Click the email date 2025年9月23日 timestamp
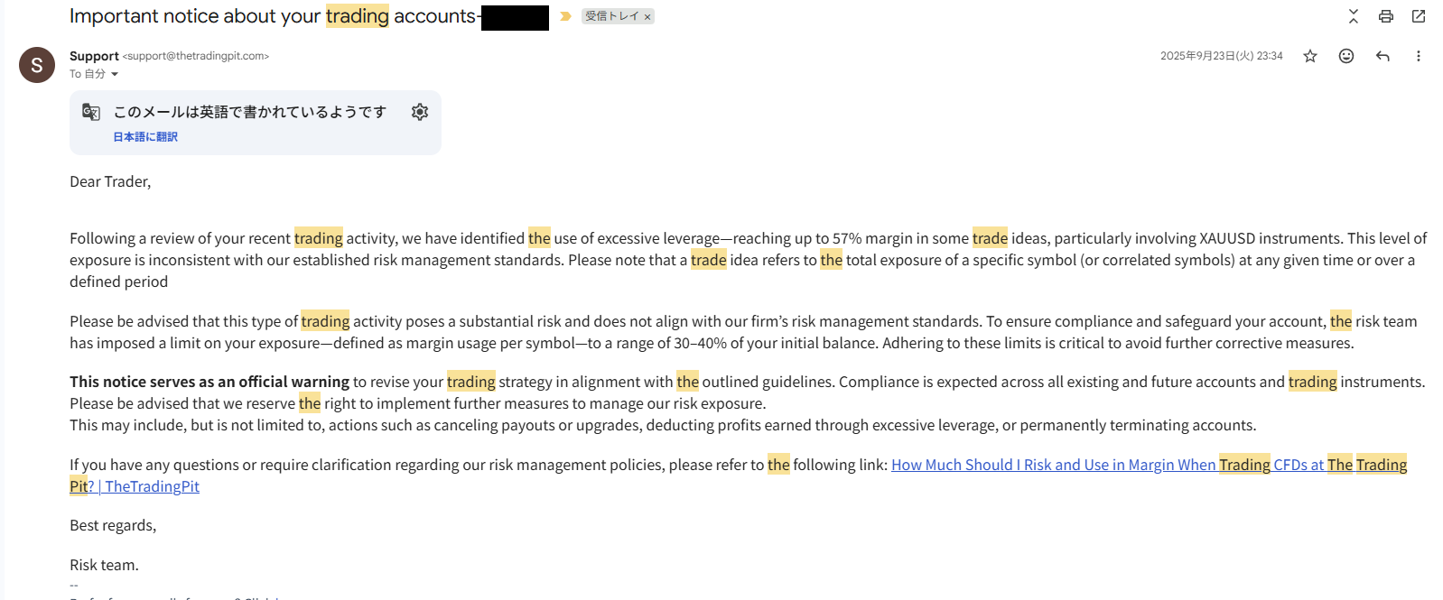Image resolution: width=1443 pixels, height=600 pixels. (1221, 56)
